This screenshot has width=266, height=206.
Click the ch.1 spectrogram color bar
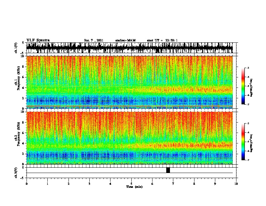click(x=243, y=86)
